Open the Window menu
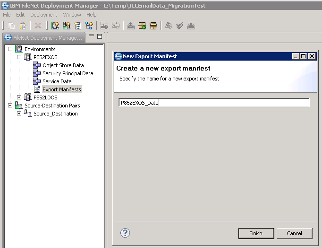This screenshot has width=322, height=248. [72, 15]
